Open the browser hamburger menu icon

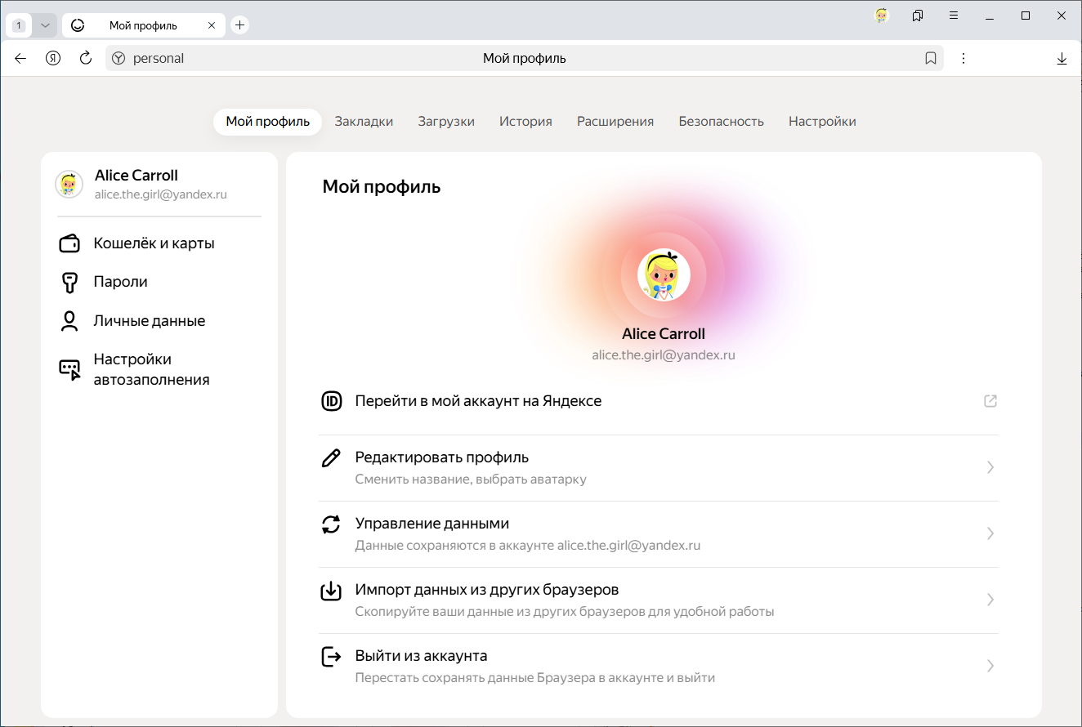tap(953, 16)
